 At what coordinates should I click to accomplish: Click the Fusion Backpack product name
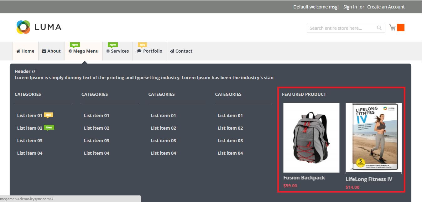click(304, 178)
